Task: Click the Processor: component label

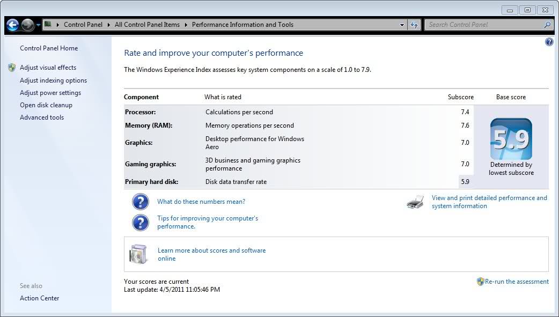Action: pos(141,112)
